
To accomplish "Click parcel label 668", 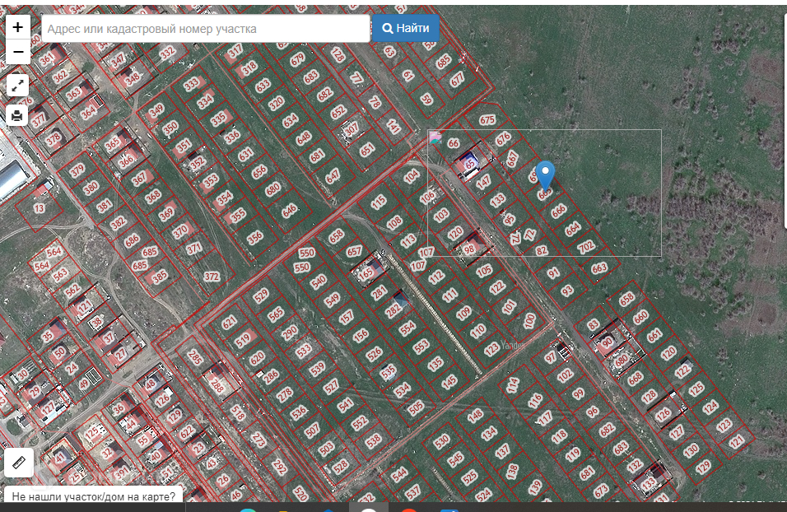I will click(x=635, y=378).
